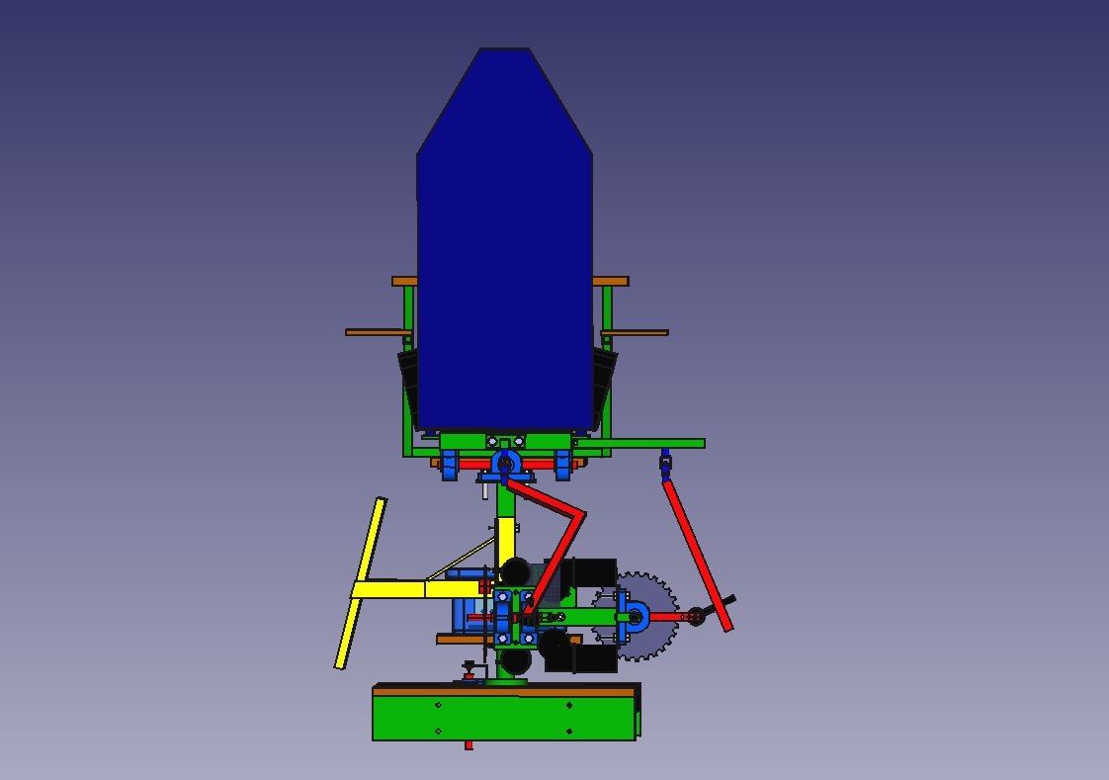Select the lower-right thin orange plate beside hopper
1109x780 pixels.
click(635, 332)
